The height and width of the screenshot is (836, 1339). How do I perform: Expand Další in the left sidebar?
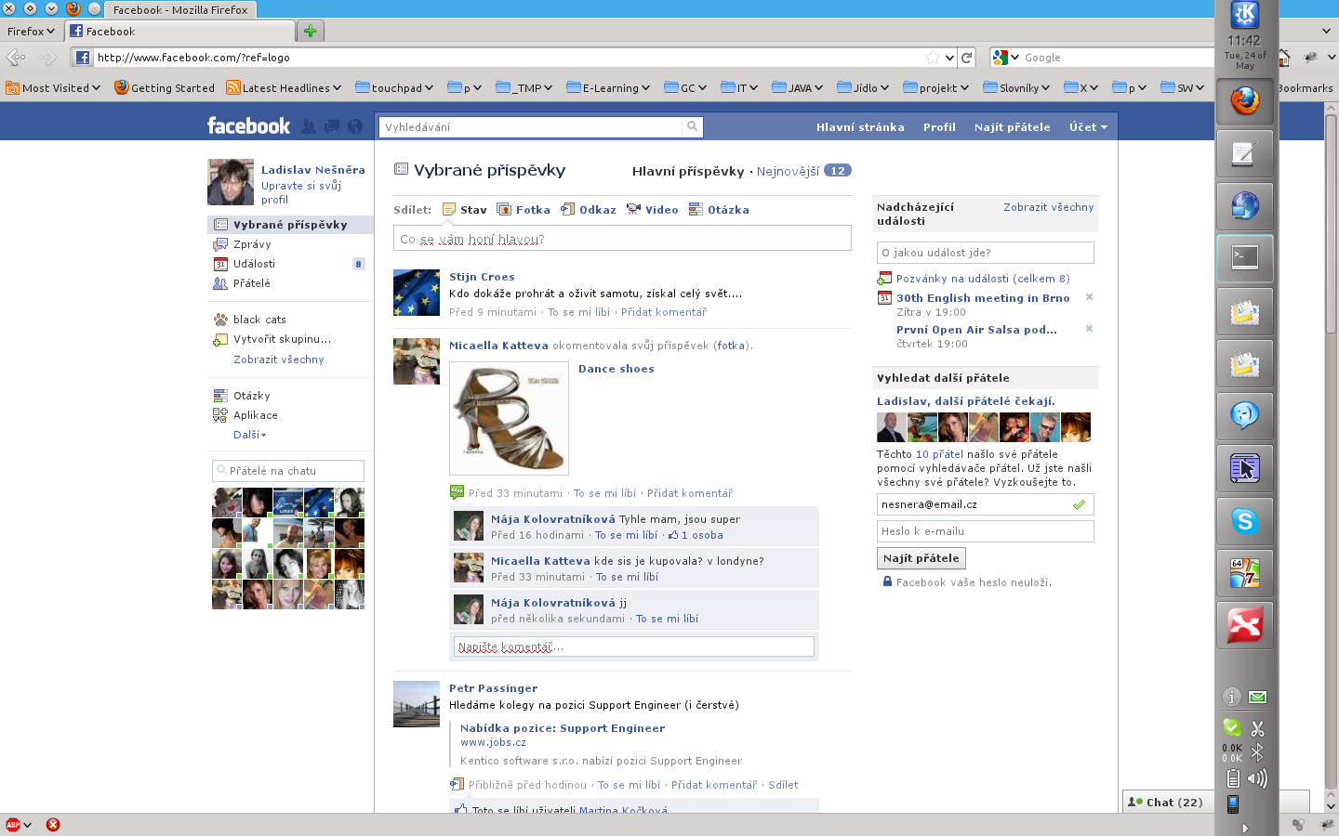tap(249, 435)
